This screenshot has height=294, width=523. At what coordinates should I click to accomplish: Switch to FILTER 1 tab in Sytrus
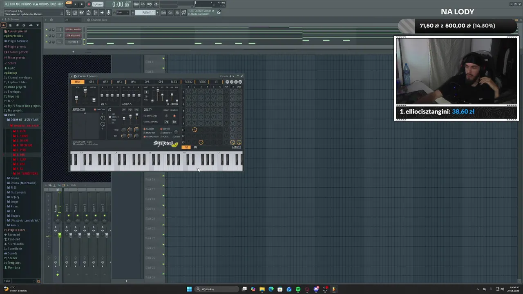174,82
